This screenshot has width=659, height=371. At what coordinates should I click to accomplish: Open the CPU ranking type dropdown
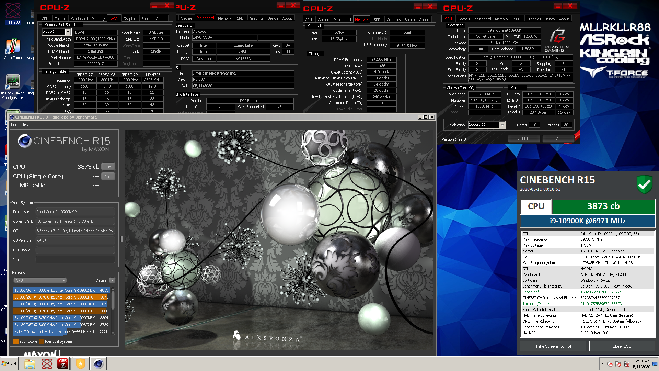pyautogui.click(x=40, y=280)
